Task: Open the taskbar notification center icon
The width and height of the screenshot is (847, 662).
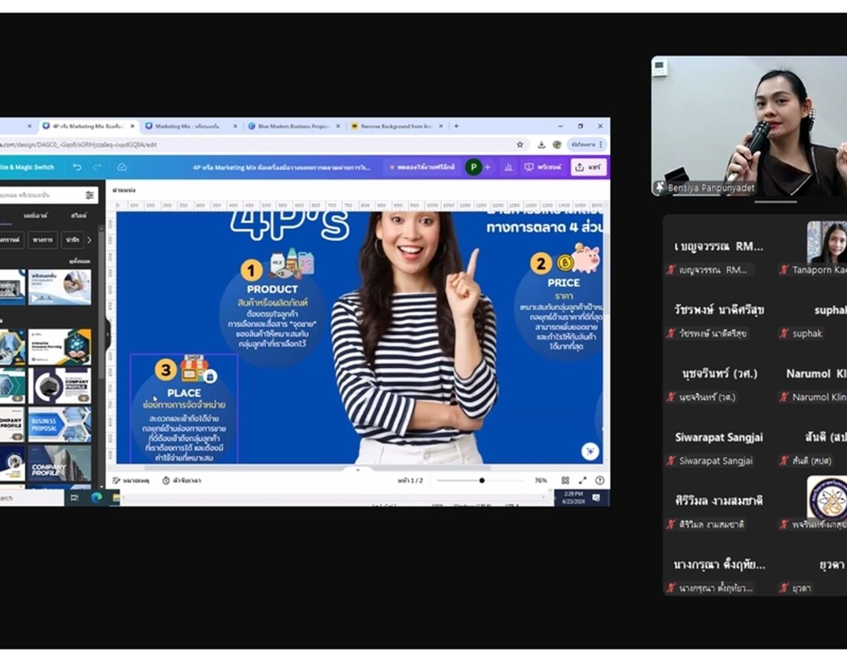Action: (x=596, y=498)
